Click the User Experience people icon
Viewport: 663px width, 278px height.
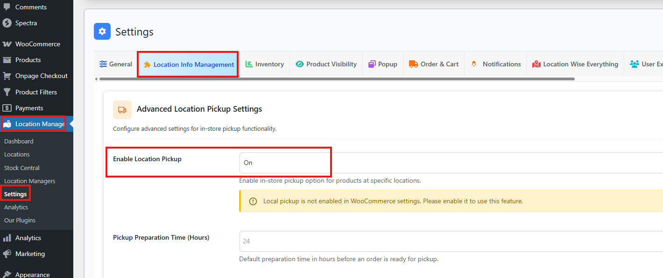pyautogui.click(x=635, y=64)
